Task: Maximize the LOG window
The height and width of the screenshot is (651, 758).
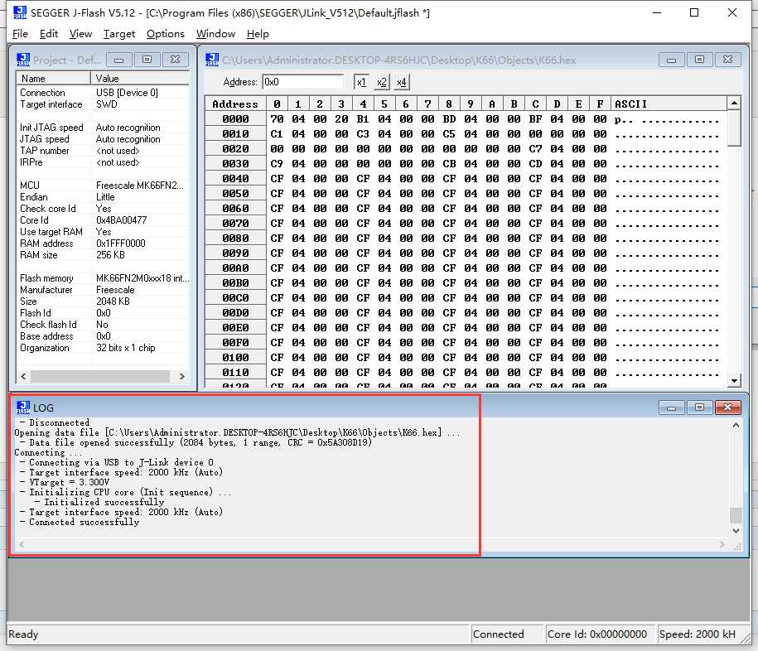Action: (x=699, y=407)
